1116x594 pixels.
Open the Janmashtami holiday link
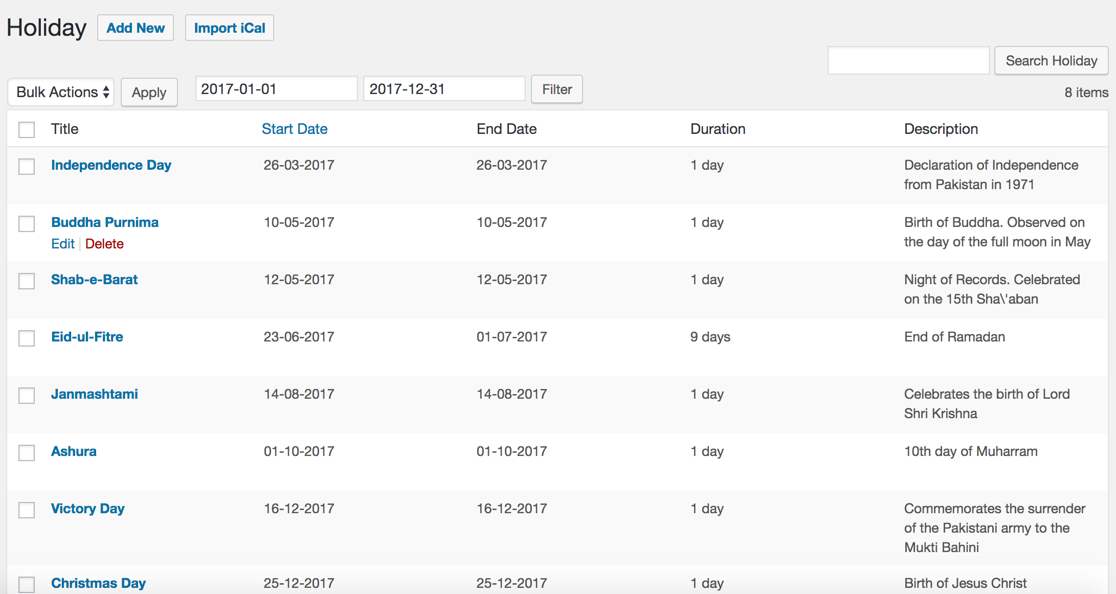tap(94, 394)
